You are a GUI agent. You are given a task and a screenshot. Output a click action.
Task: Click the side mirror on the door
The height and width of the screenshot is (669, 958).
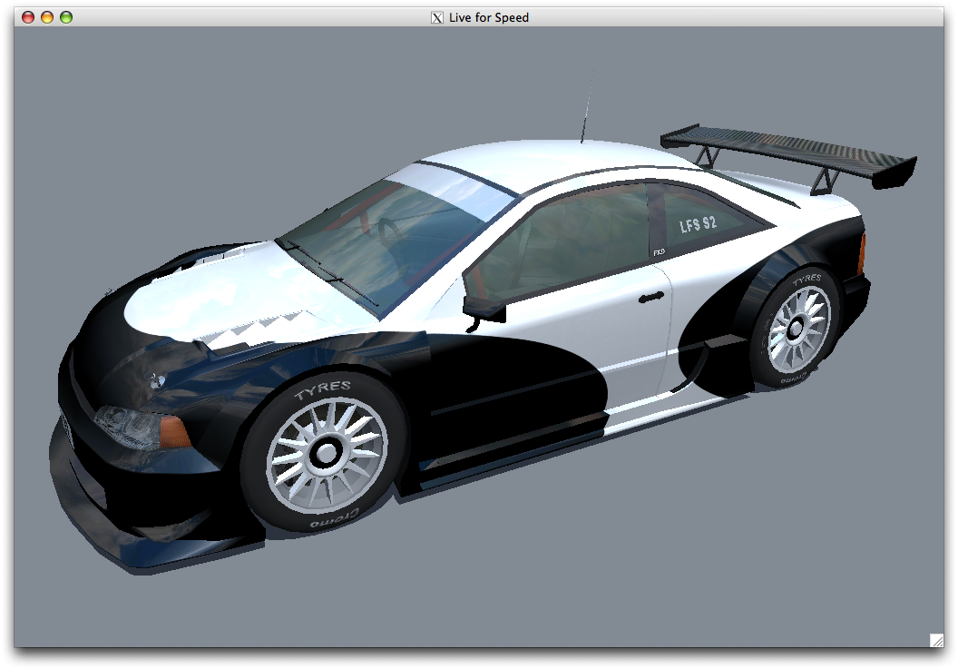[484, 309]
